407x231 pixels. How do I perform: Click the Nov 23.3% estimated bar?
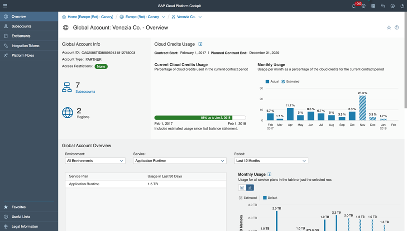363,108
